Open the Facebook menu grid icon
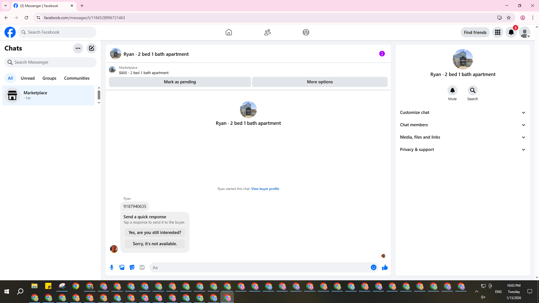539x303 pixels. coord(498,32)
